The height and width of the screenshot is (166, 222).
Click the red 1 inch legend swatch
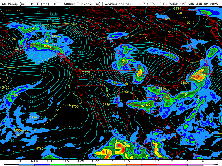tap(149, 165)
